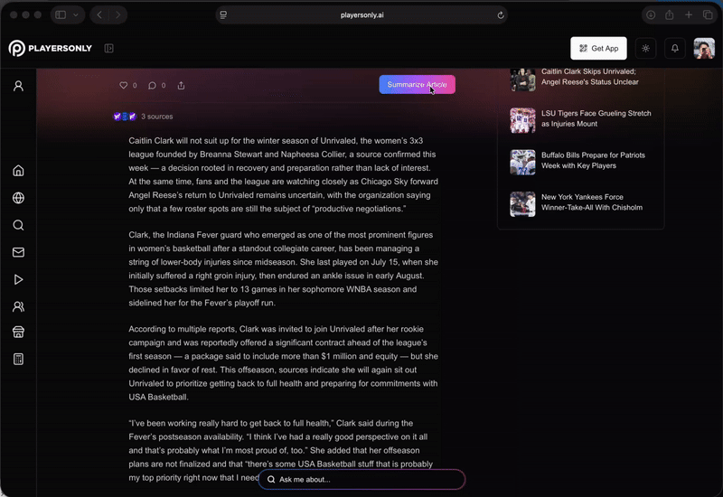Click the globe explore icon in sidebar
This screenshot has width=723, height=497.
(x=18, y=199)
